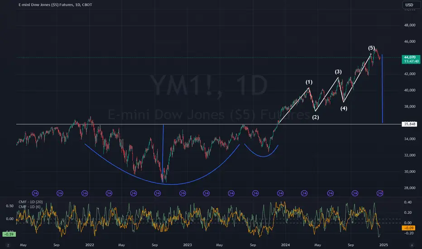Viewport: 422px width, 249px height.
Task: Toggle the A auto-scale button
Action: (412, 245)
